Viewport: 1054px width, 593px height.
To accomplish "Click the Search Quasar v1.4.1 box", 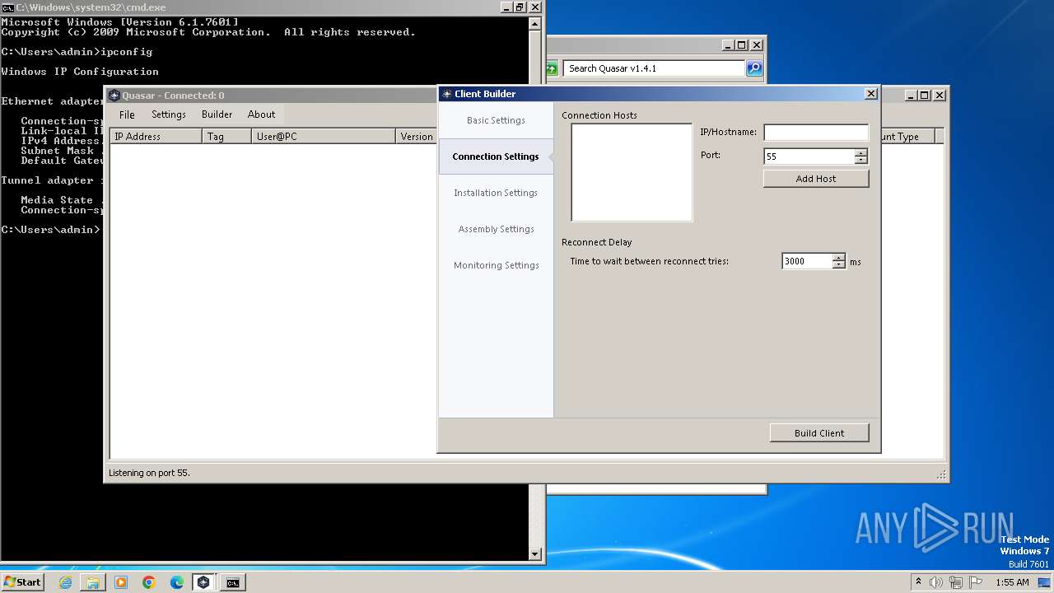I will [x=655, y=68].
